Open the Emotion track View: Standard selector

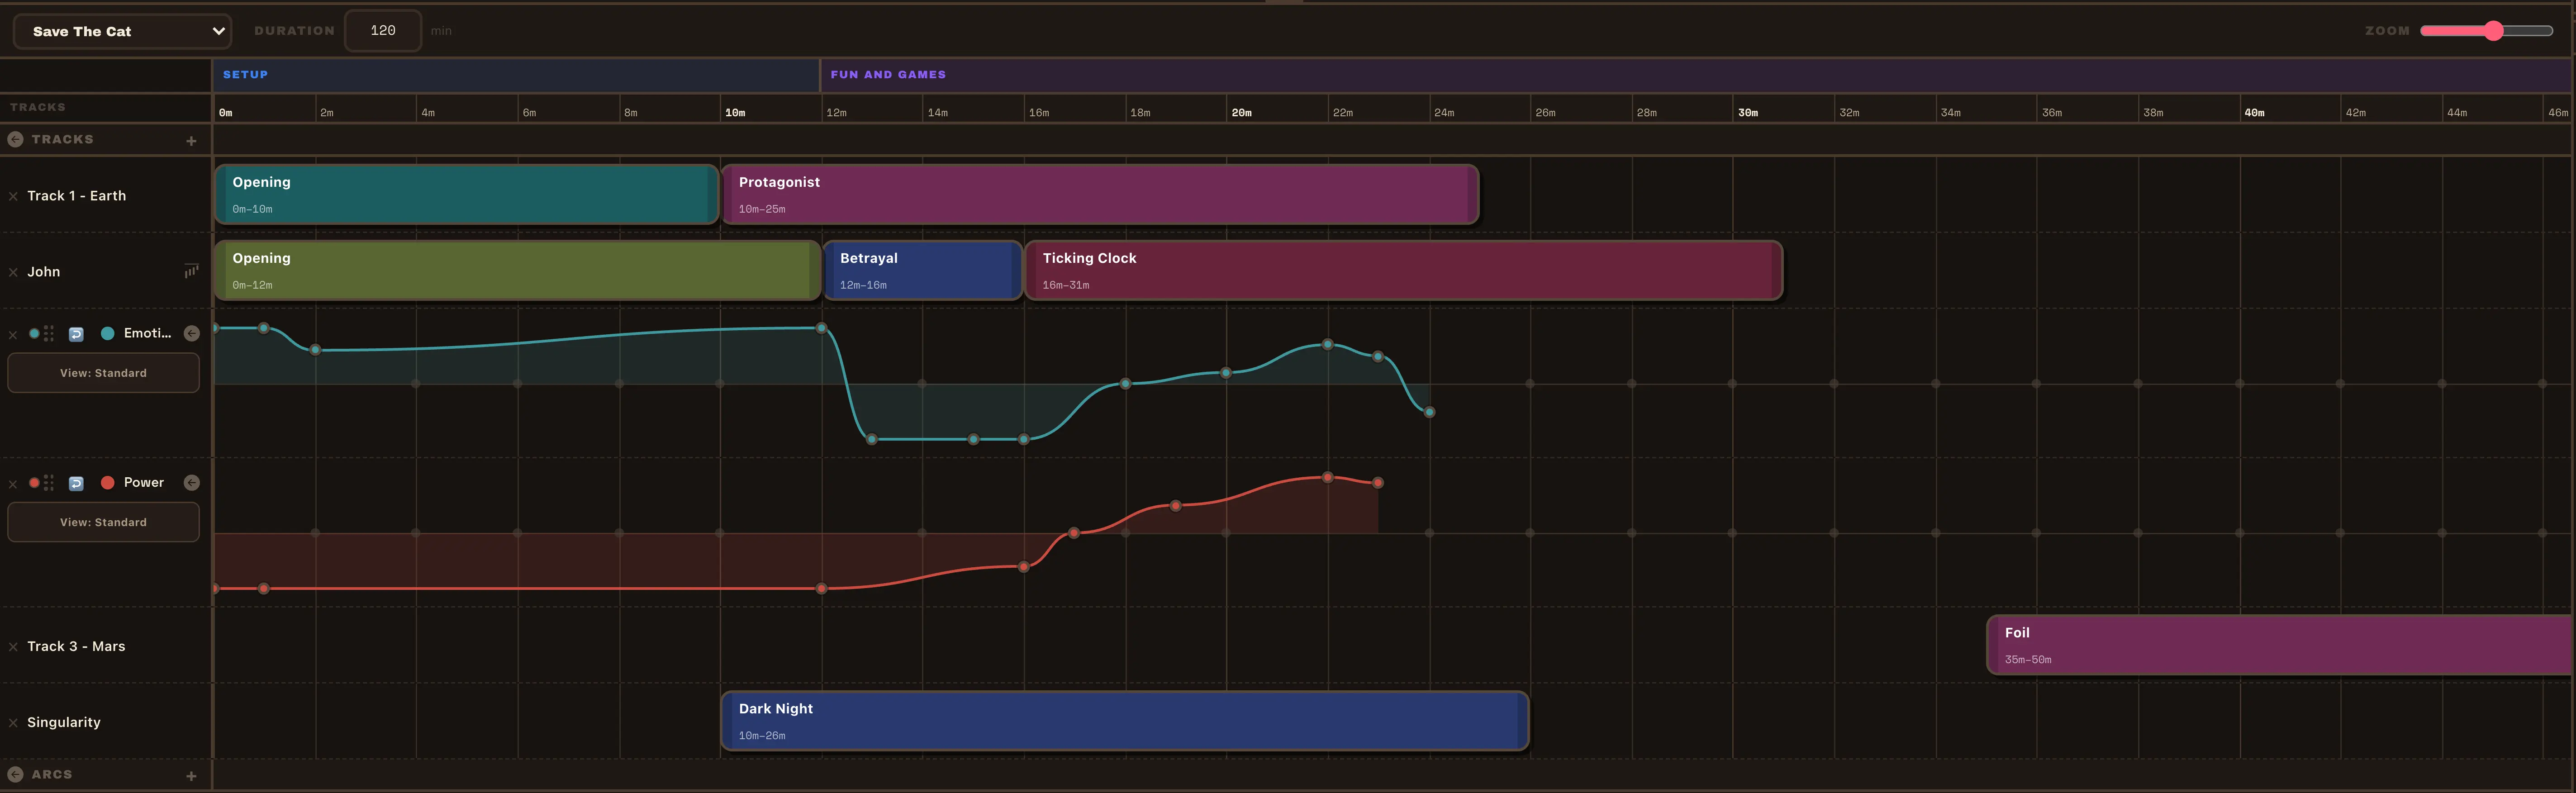tap(103, 373)
